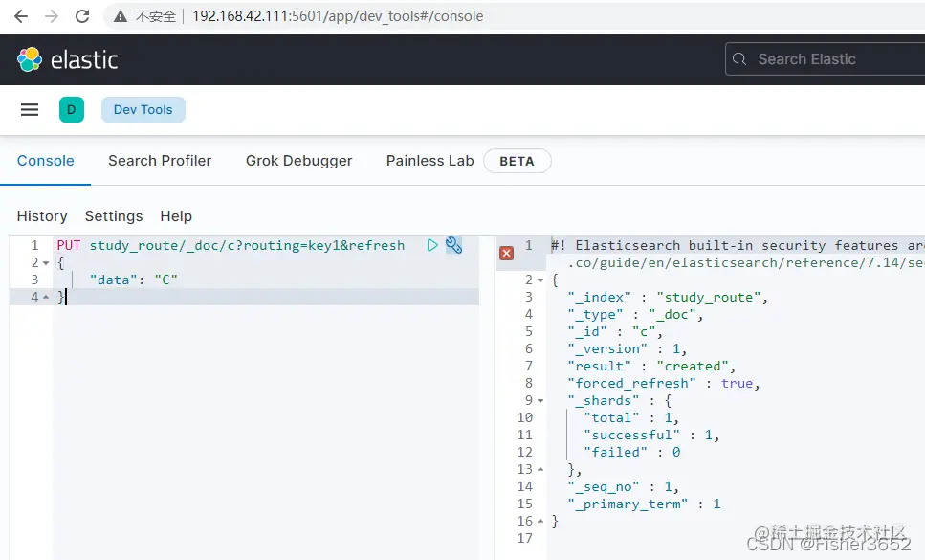Viewport: 925px width, 560px height.
Task: Click the fold arrow on editor line 4
Action: 46,297
